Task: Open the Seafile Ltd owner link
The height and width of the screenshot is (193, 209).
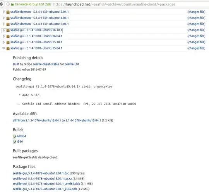Action: tap(72, 64)
